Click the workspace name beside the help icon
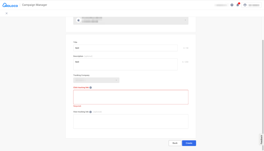Image resolution: width=264 pixels, height=151 pixels. pyautogui.click(x=221, y=5)
